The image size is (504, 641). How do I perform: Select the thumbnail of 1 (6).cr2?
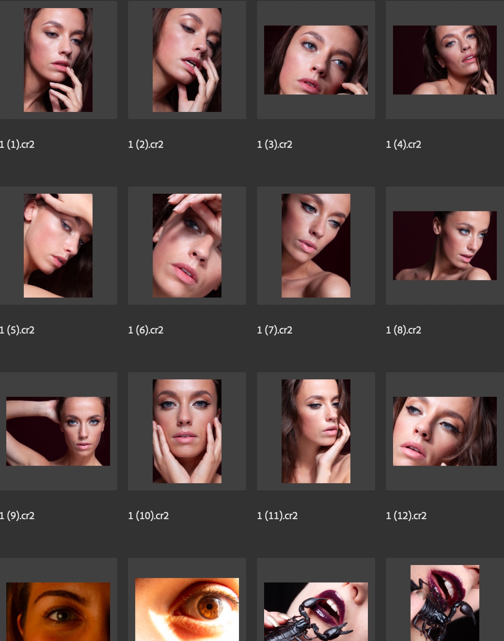(187, 245)
